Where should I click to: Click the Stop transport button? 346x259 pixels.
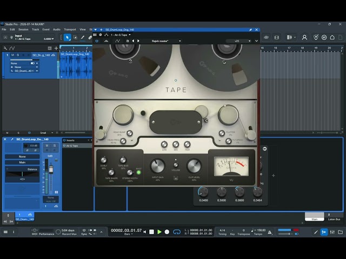[151, 231]
